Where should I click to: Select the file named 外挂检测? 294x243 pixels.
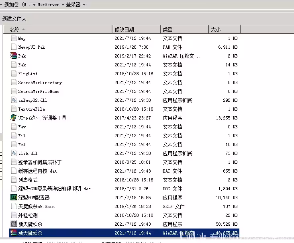[x=28, y=215]
